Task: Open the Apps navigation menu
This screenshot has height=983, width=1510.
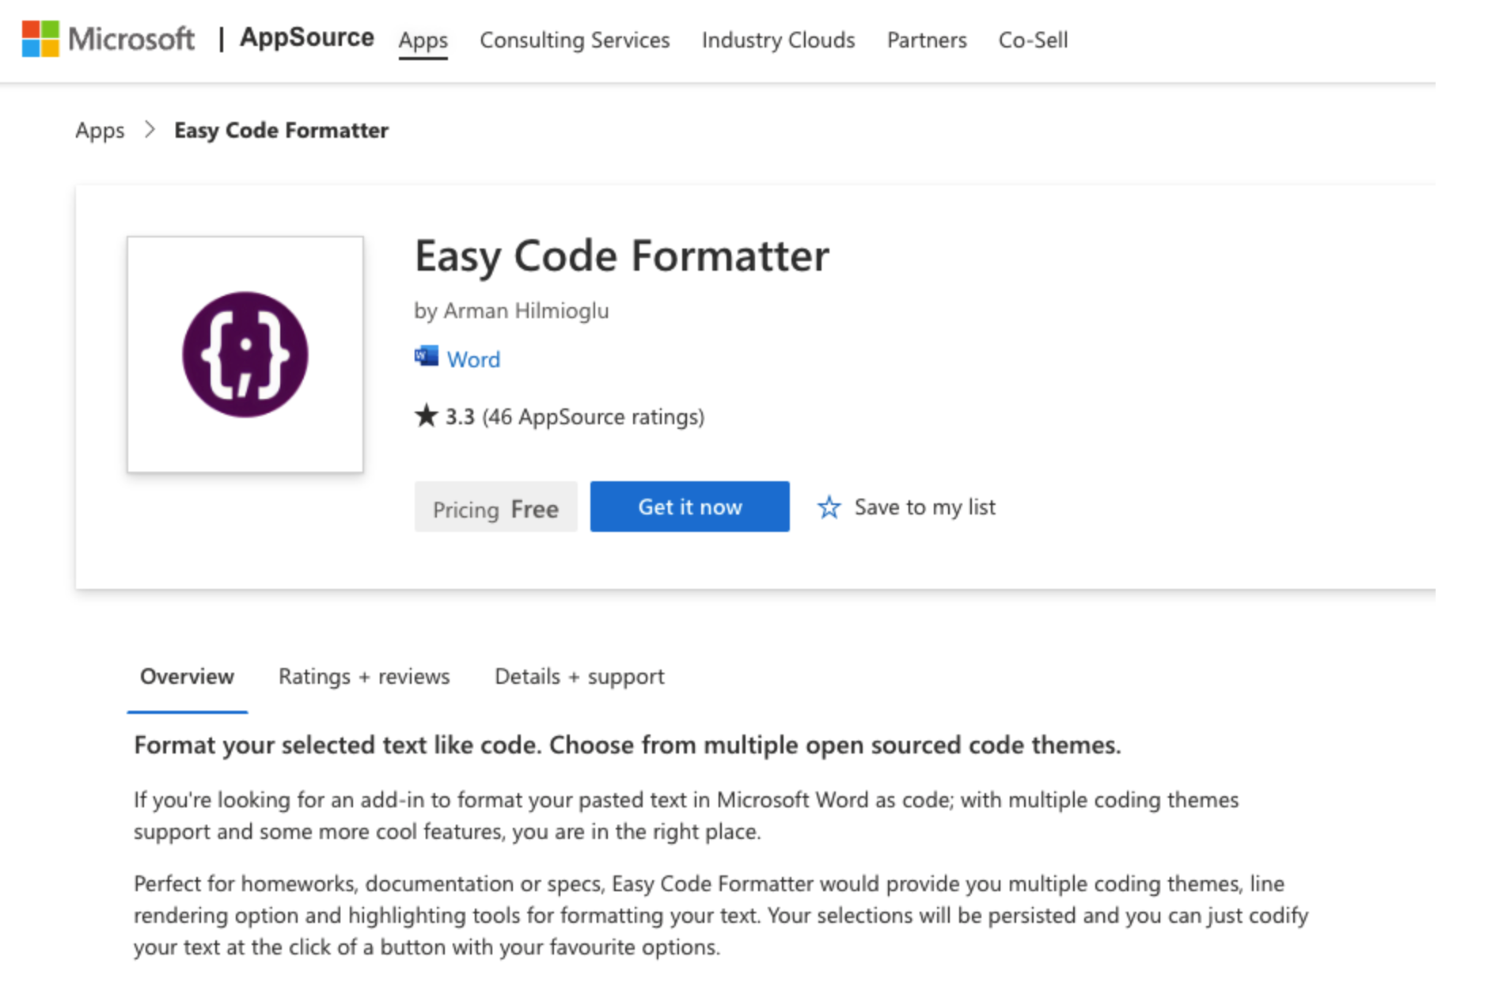Action: (x=423, y=40)
